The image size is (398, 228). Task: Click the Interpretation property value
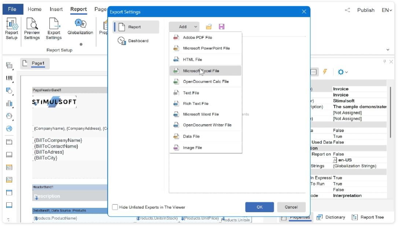(x=347, y=195)
